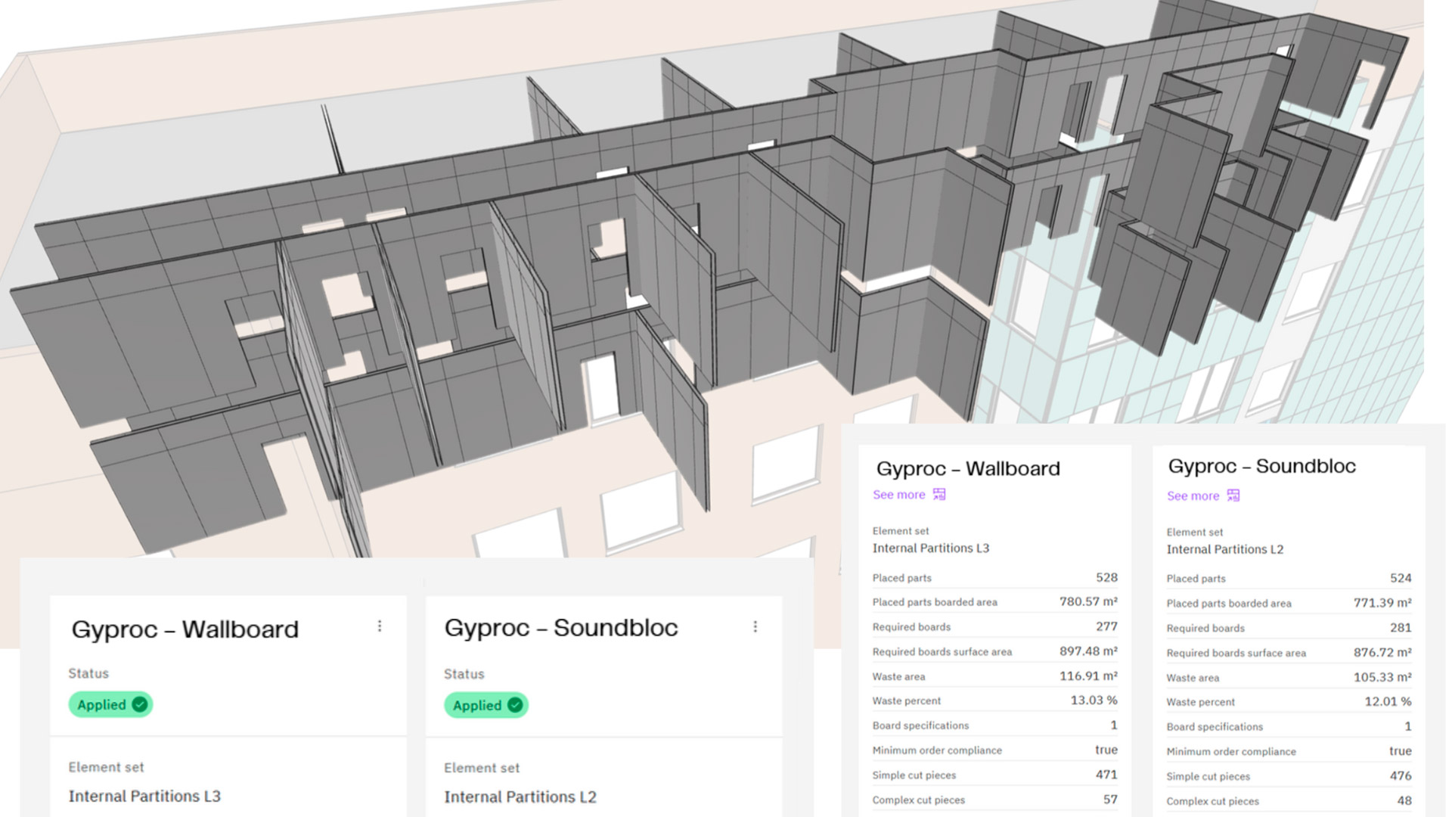Open the Gyproc Soundbloc card kebab menu
The width and height of the screenshot is (1452, 817).
(755, 626)
